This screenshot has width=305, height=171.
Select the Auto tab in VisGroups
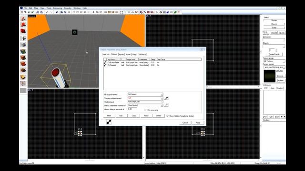[x=273, y=88]
